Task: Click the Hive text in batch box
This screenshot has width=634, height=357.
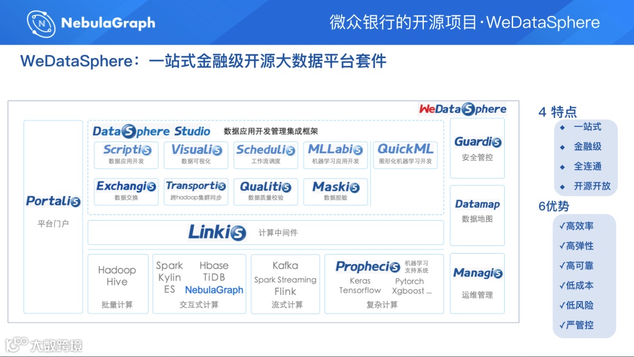Action: tap(117, 282)
